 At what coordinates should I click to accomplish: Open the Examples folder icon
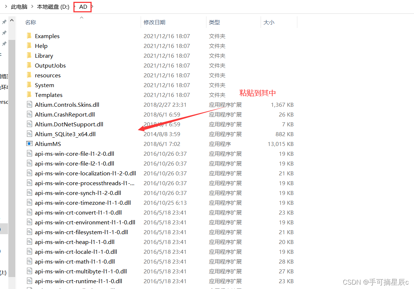point(29,36)
